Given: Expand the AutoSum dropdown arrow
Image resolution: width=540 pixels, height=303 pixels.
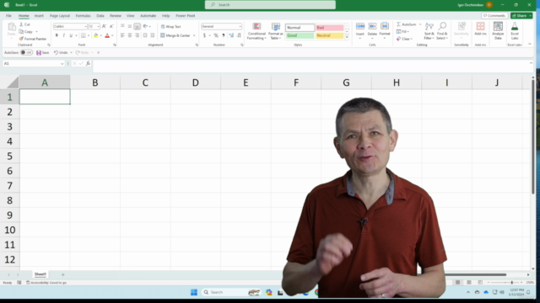Looking at the screenshot, I should pos(420,24).
